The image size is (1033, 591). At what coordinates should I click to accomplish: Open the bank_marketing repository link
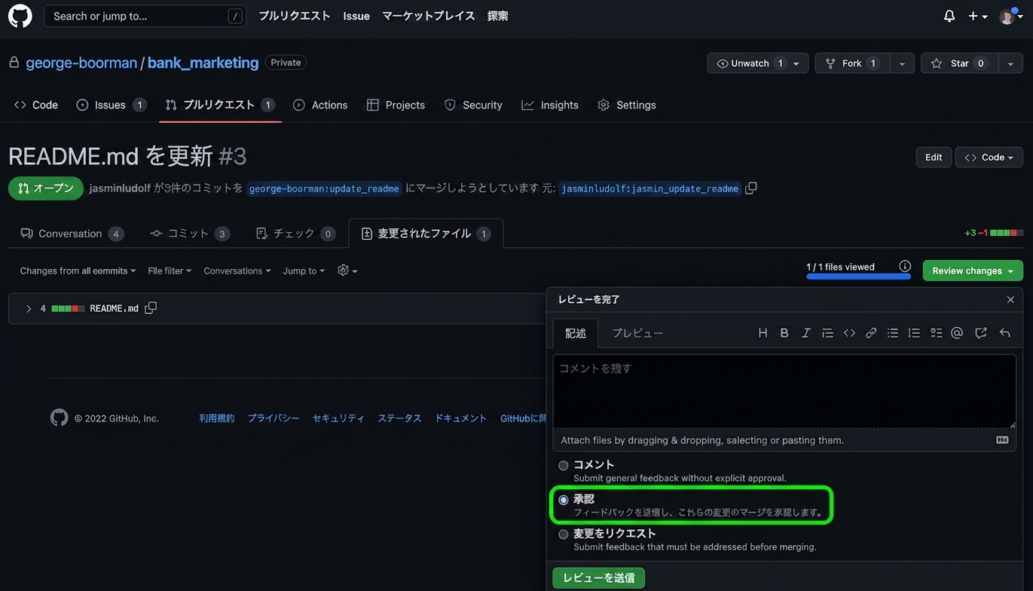tap(203, 63)
